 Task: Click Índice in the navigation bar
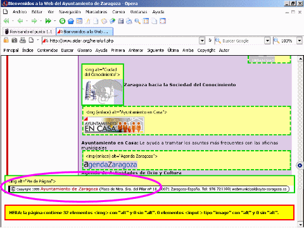[28, 50]
